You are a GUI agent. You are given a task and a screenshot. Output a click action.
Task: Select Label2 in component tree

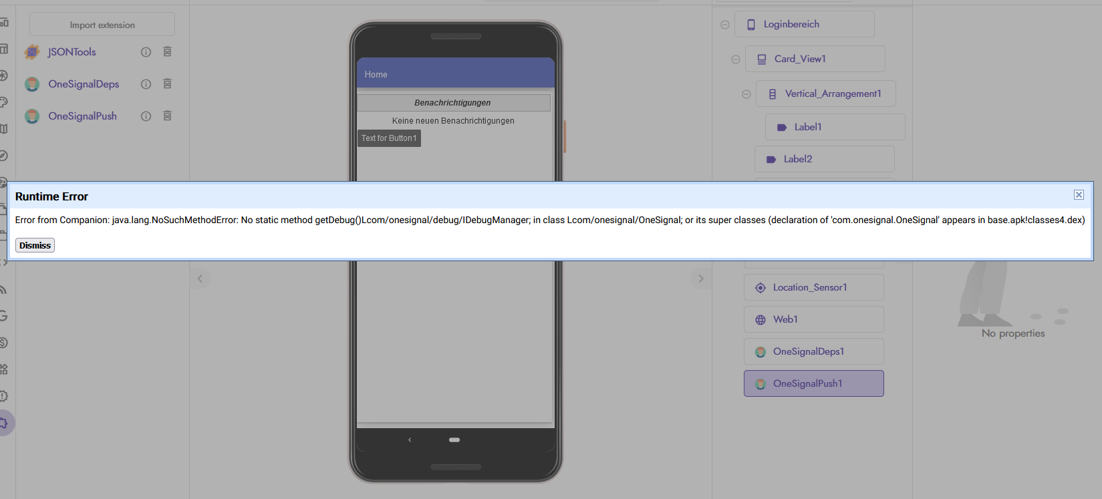tap(825, 159)
